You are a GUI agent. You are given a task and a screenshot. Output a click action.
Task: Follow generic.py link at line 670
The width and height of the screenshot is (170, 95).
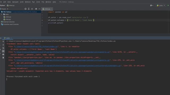click(x=62, y=60)
